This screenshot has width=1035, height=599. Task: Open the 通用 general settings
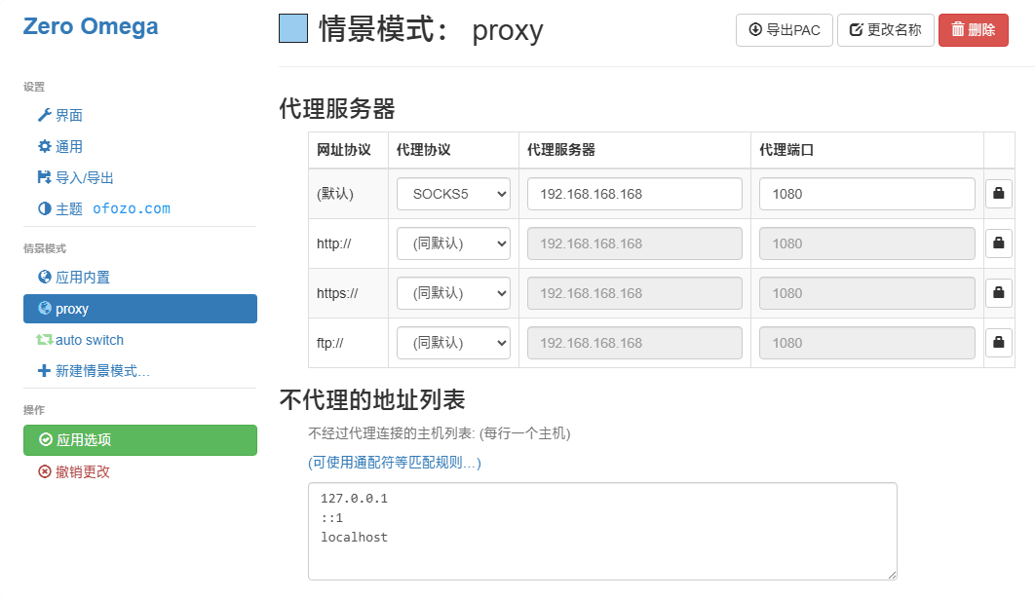[68, 147]
